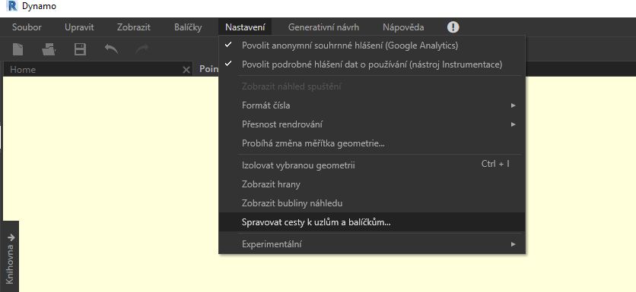Image resolution: width=636 pixels, height=292 pixels.
Task: Expand the Formát čísla submenu
Action: (372, 105)
